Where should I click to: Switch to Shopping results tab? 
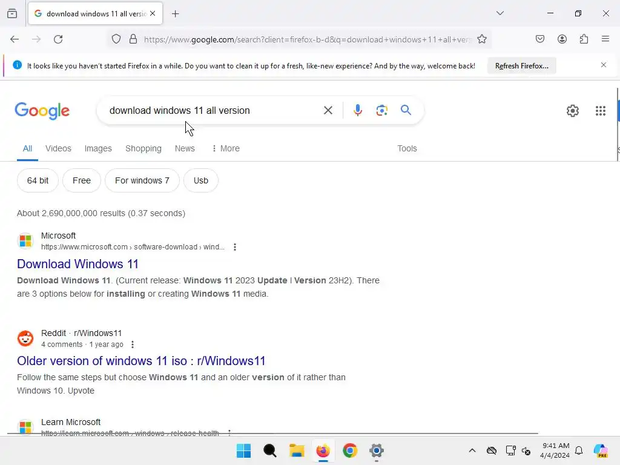pos(143,149)
